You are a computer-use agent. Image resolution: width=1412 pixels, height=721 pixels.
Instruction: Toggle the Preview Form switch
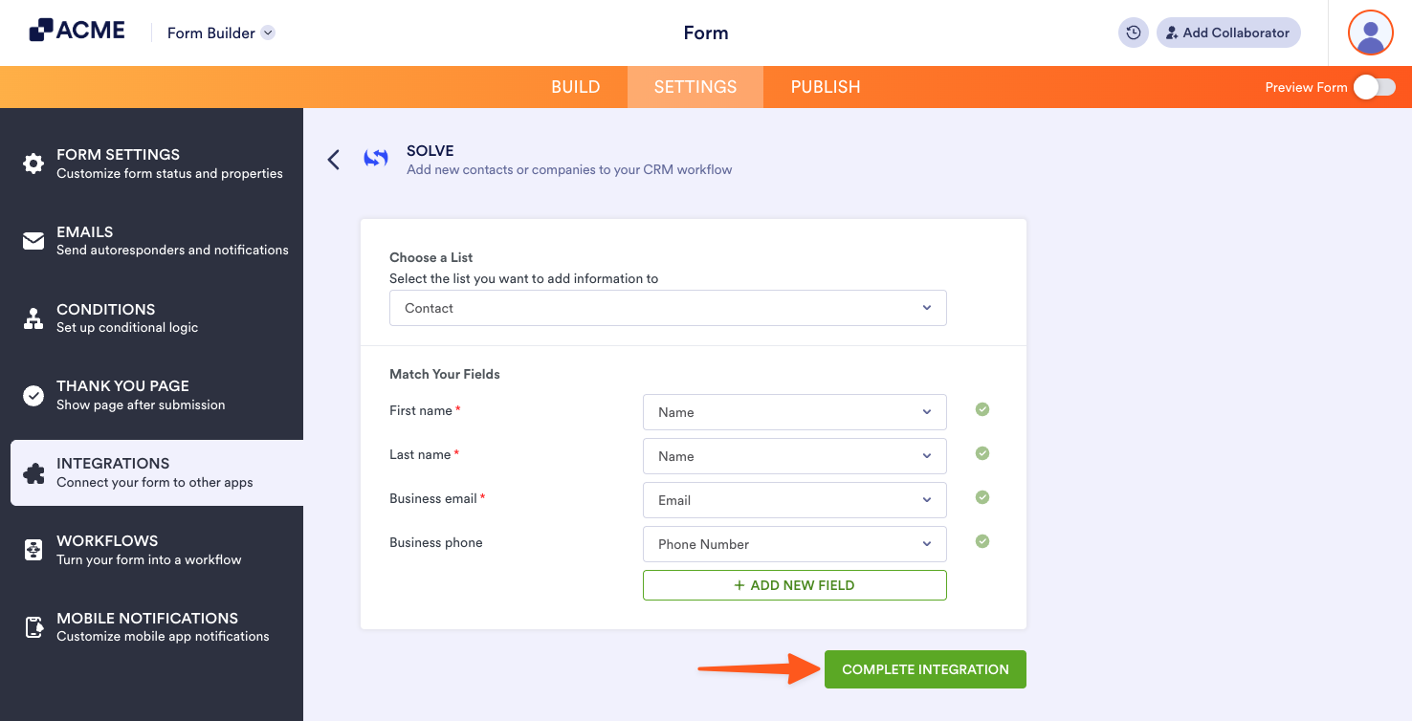point(1373,86)
